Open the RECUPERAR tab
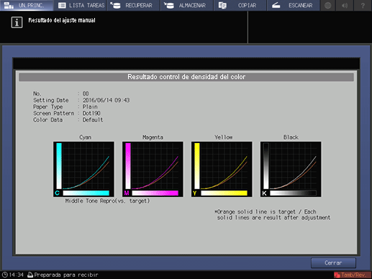Screen dimensions: 372x279 coord(133,5)
